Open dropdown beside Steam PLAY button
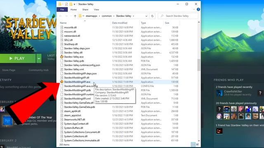 39,58
